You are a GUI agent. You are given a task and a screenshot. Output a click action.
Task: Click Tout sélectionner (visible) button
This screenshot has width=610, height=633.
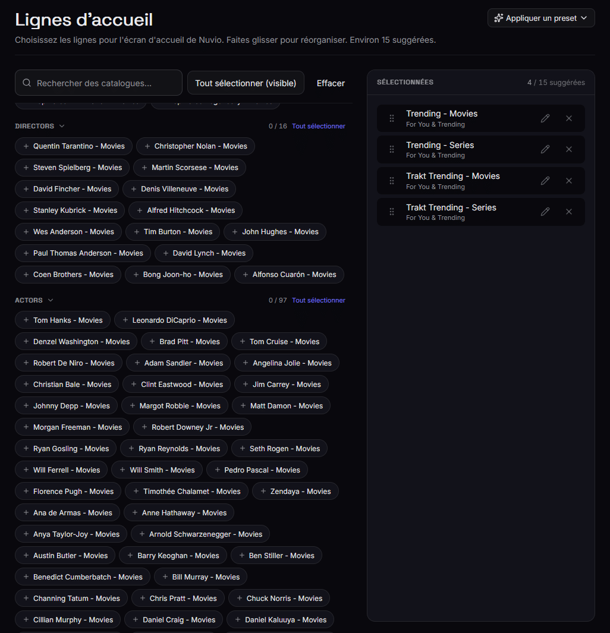(x=246, y=83)
